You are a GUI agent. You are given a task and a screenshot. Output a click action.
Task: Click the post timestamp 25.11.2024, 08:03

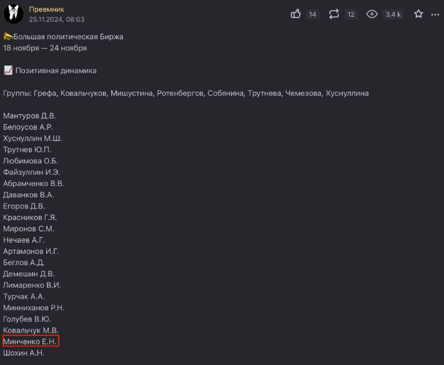pyautogui.click(x=56, y=19)
